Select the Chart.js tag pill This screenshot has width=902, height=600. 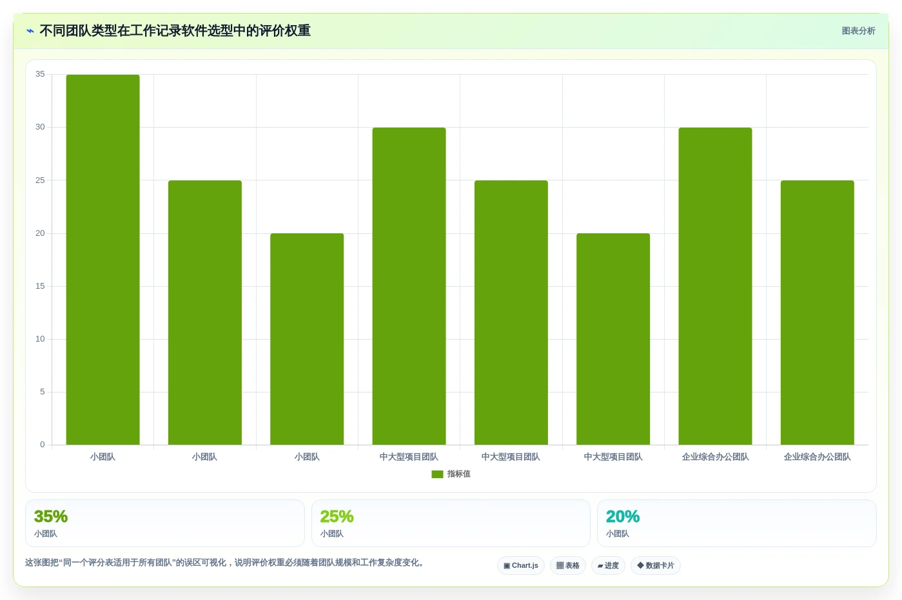click(521, 565)
